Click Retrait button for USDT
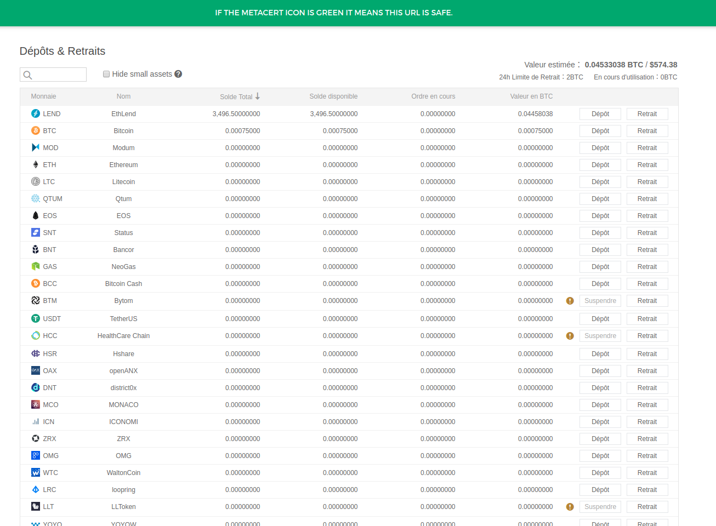The height and width of the screenshot is (526, 716). (x=647, y=319)
